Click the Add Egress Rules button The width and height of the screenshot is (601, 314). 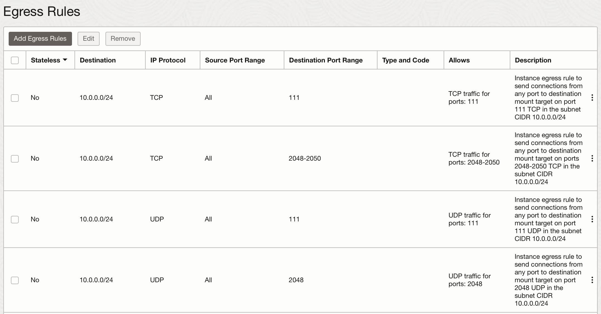40,38
